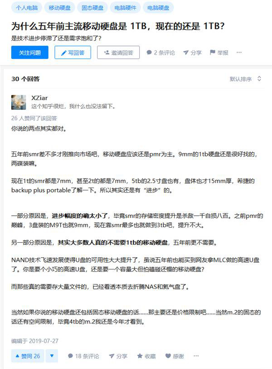272x369 pixels.
Task: Expand the 默认排序 sort dropdown
Action: click(245, 79)
